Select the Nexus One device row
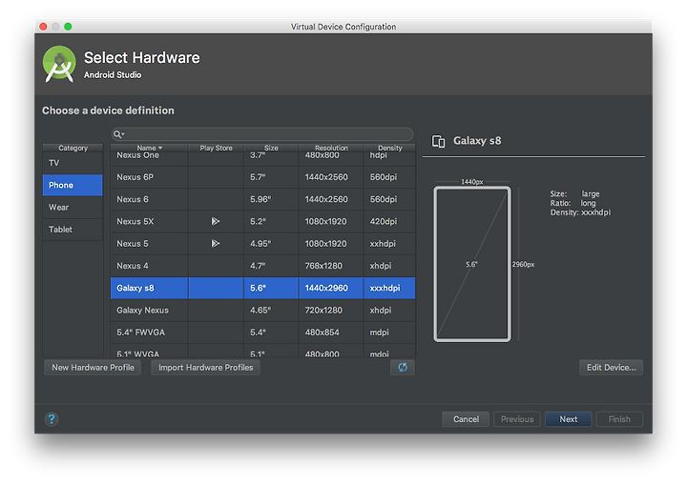The height and width of the screenshot is (483, 687). (x=263, y=158)
